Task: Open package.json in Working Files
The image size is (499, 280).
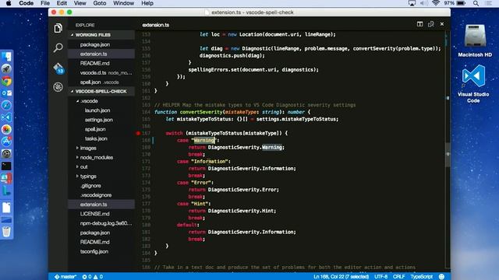Action: 101,45
